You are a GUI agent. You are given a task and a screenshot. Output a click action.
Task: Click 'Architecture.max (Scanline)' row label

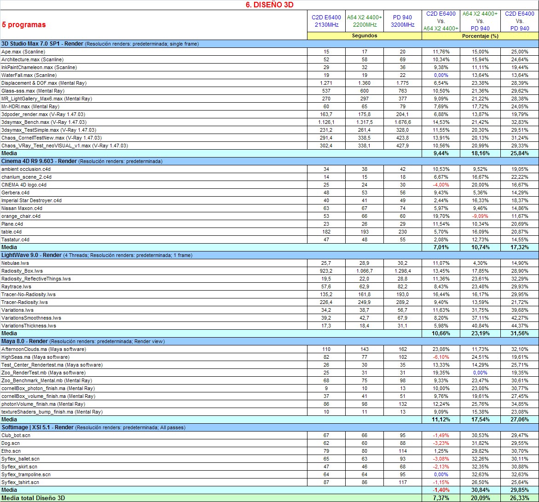pyautogui.click(x=32, y=59)
